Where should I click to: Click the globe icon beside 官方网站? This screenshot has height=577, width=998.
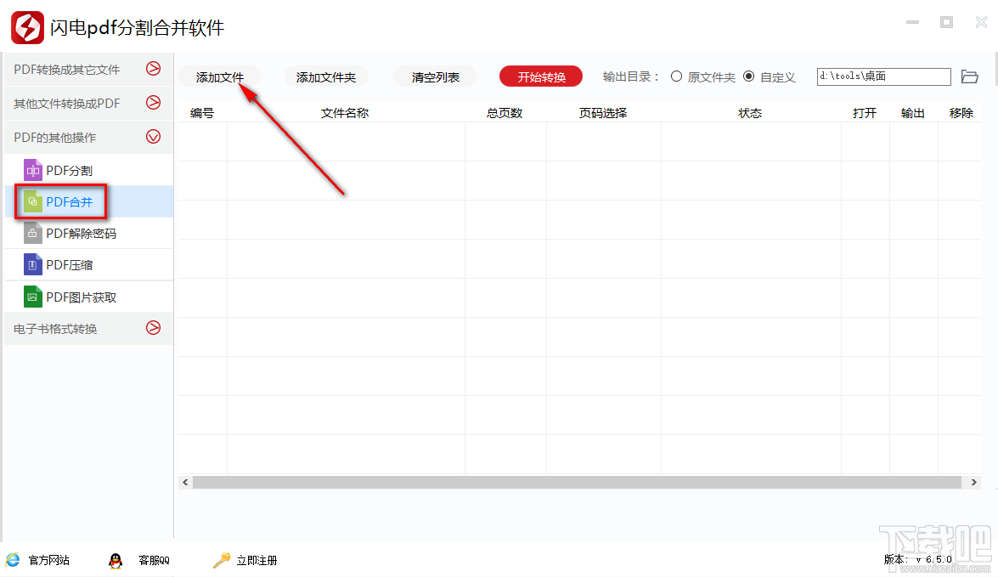point(14,560)
